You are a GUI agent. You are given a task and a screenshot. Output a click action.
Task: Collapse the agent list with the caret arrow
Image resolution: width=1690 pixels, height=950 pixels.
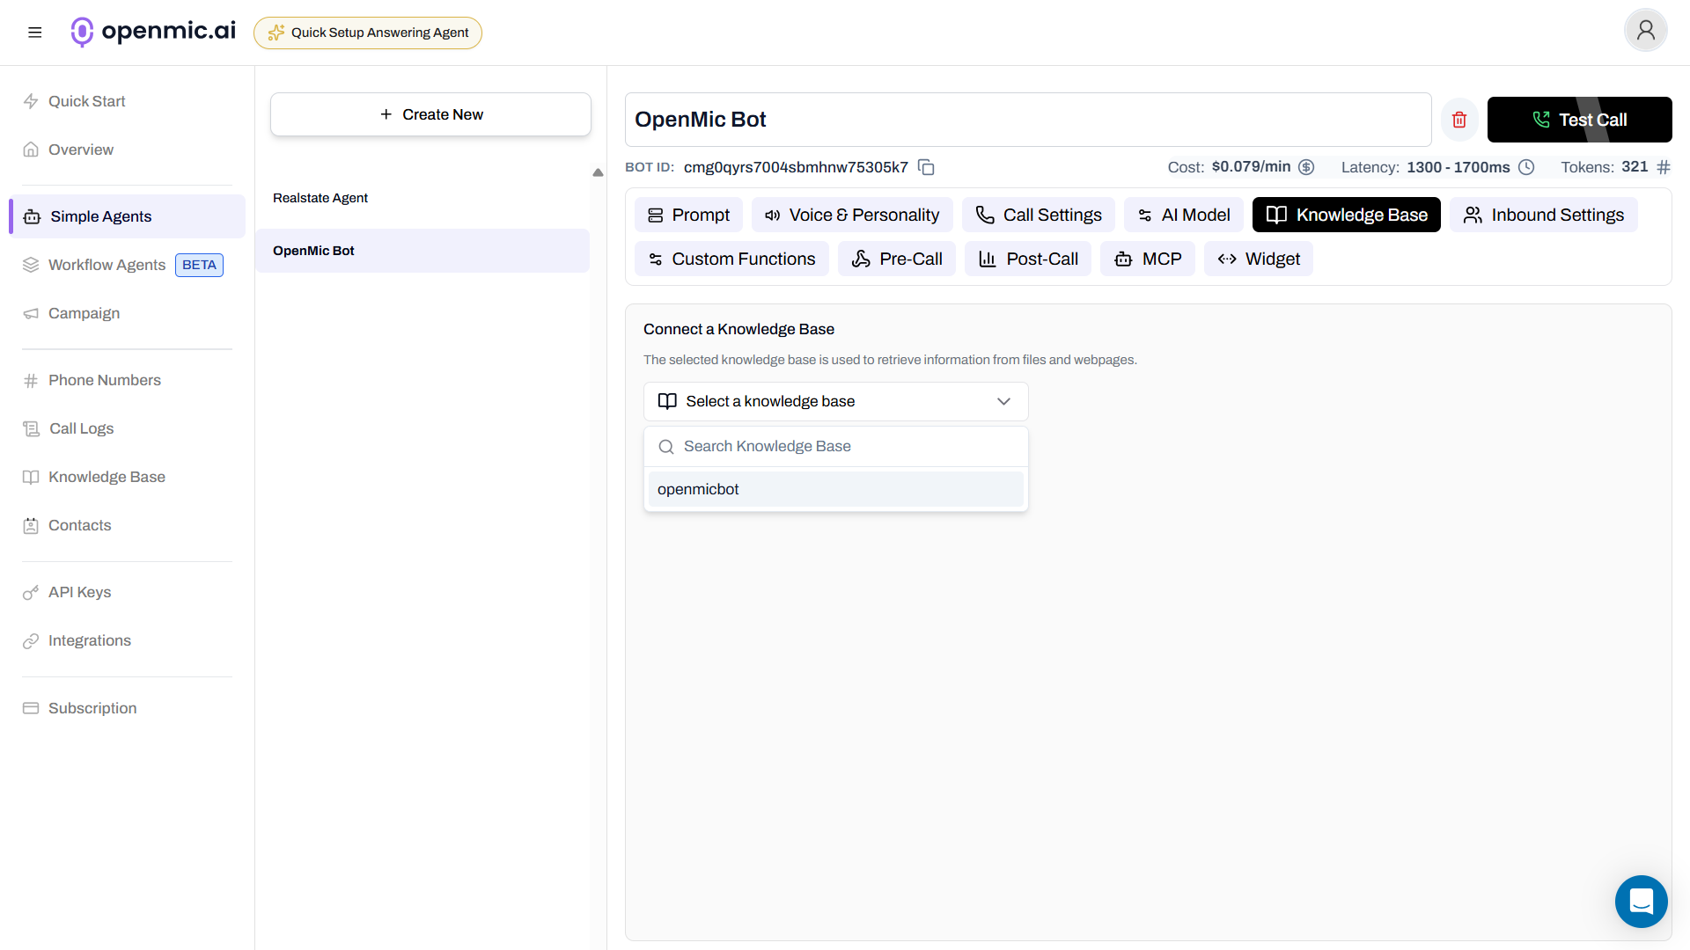click(599, 172)
